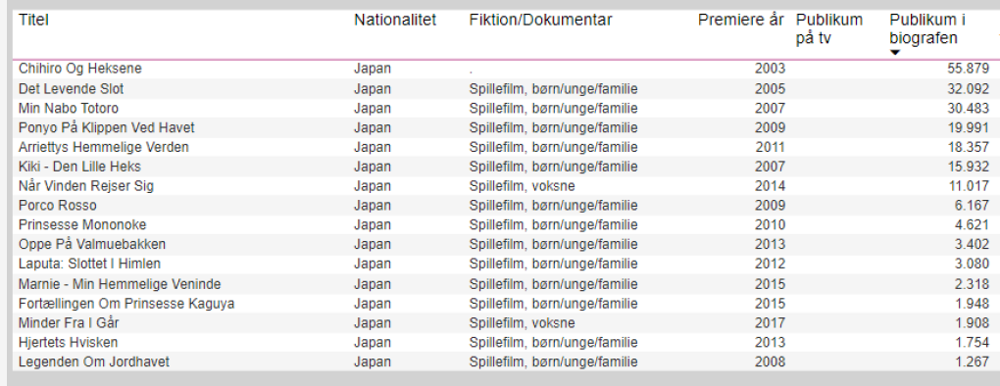
Task: Sort by the Publikum på tv column header
Action: [829, 29]
